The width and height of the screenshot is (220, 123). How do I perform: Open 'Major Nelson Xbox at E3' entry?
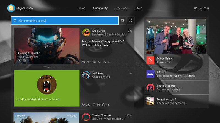[176, 60]
